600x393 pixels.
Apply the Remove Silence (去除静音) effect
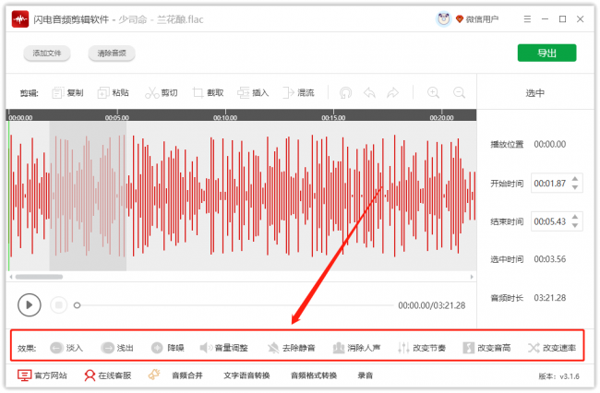click(x=291, y=348)
